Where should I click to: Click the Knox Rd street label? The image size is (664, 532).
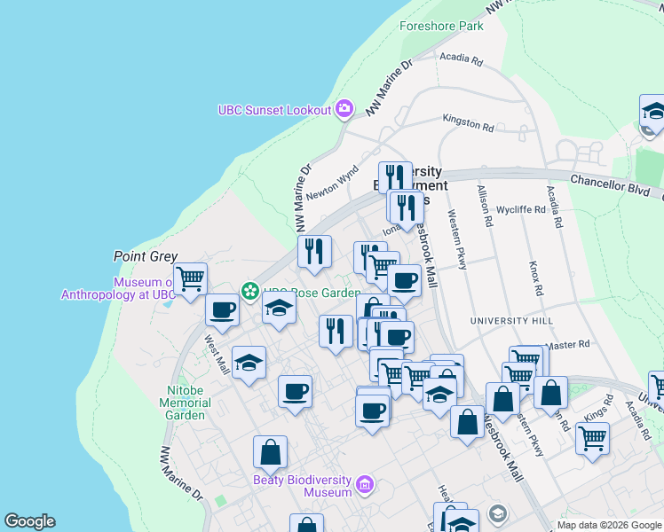click(x=535, y=278)
